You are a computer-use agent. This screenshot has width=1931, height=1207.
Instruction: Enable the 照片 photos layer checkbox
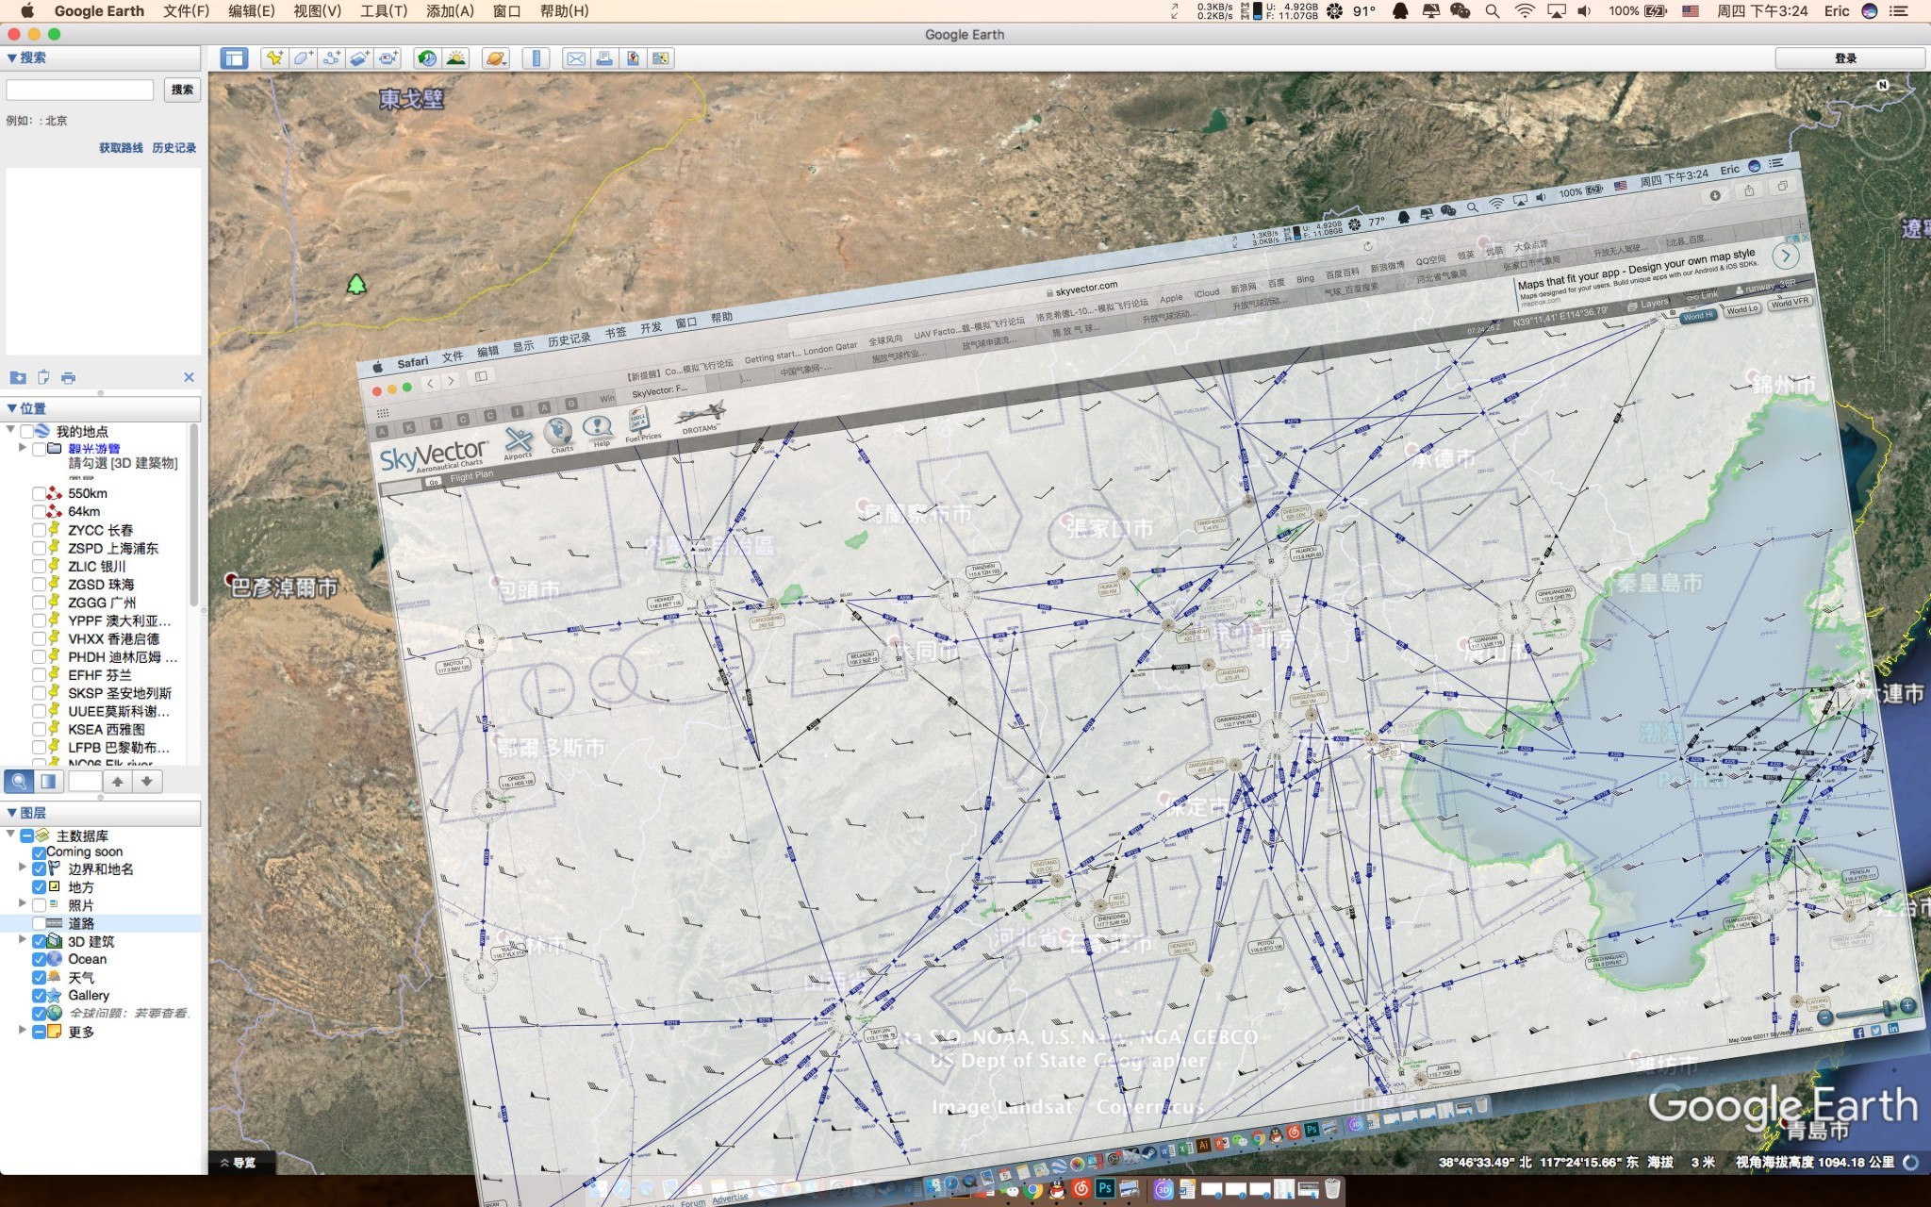click(x=39, y=905)
